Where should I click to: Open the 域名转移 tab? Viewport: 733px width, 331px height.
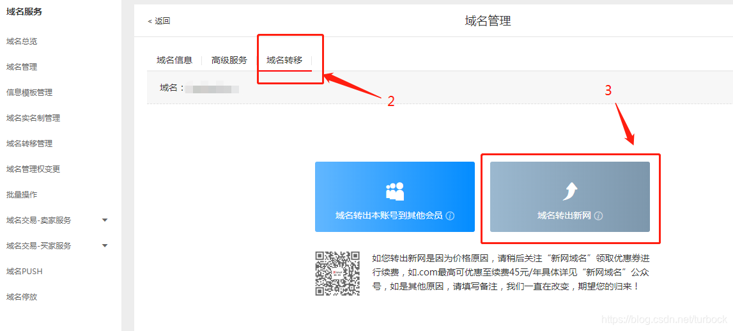point(284,60)
